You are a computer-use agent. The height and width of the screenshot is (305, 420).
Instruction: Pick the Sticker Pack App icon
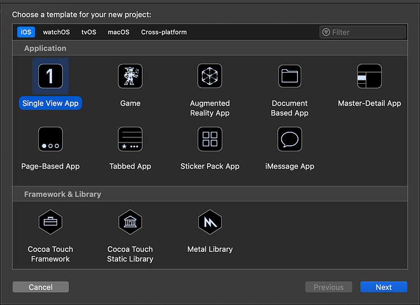click(x=210, y=139)
